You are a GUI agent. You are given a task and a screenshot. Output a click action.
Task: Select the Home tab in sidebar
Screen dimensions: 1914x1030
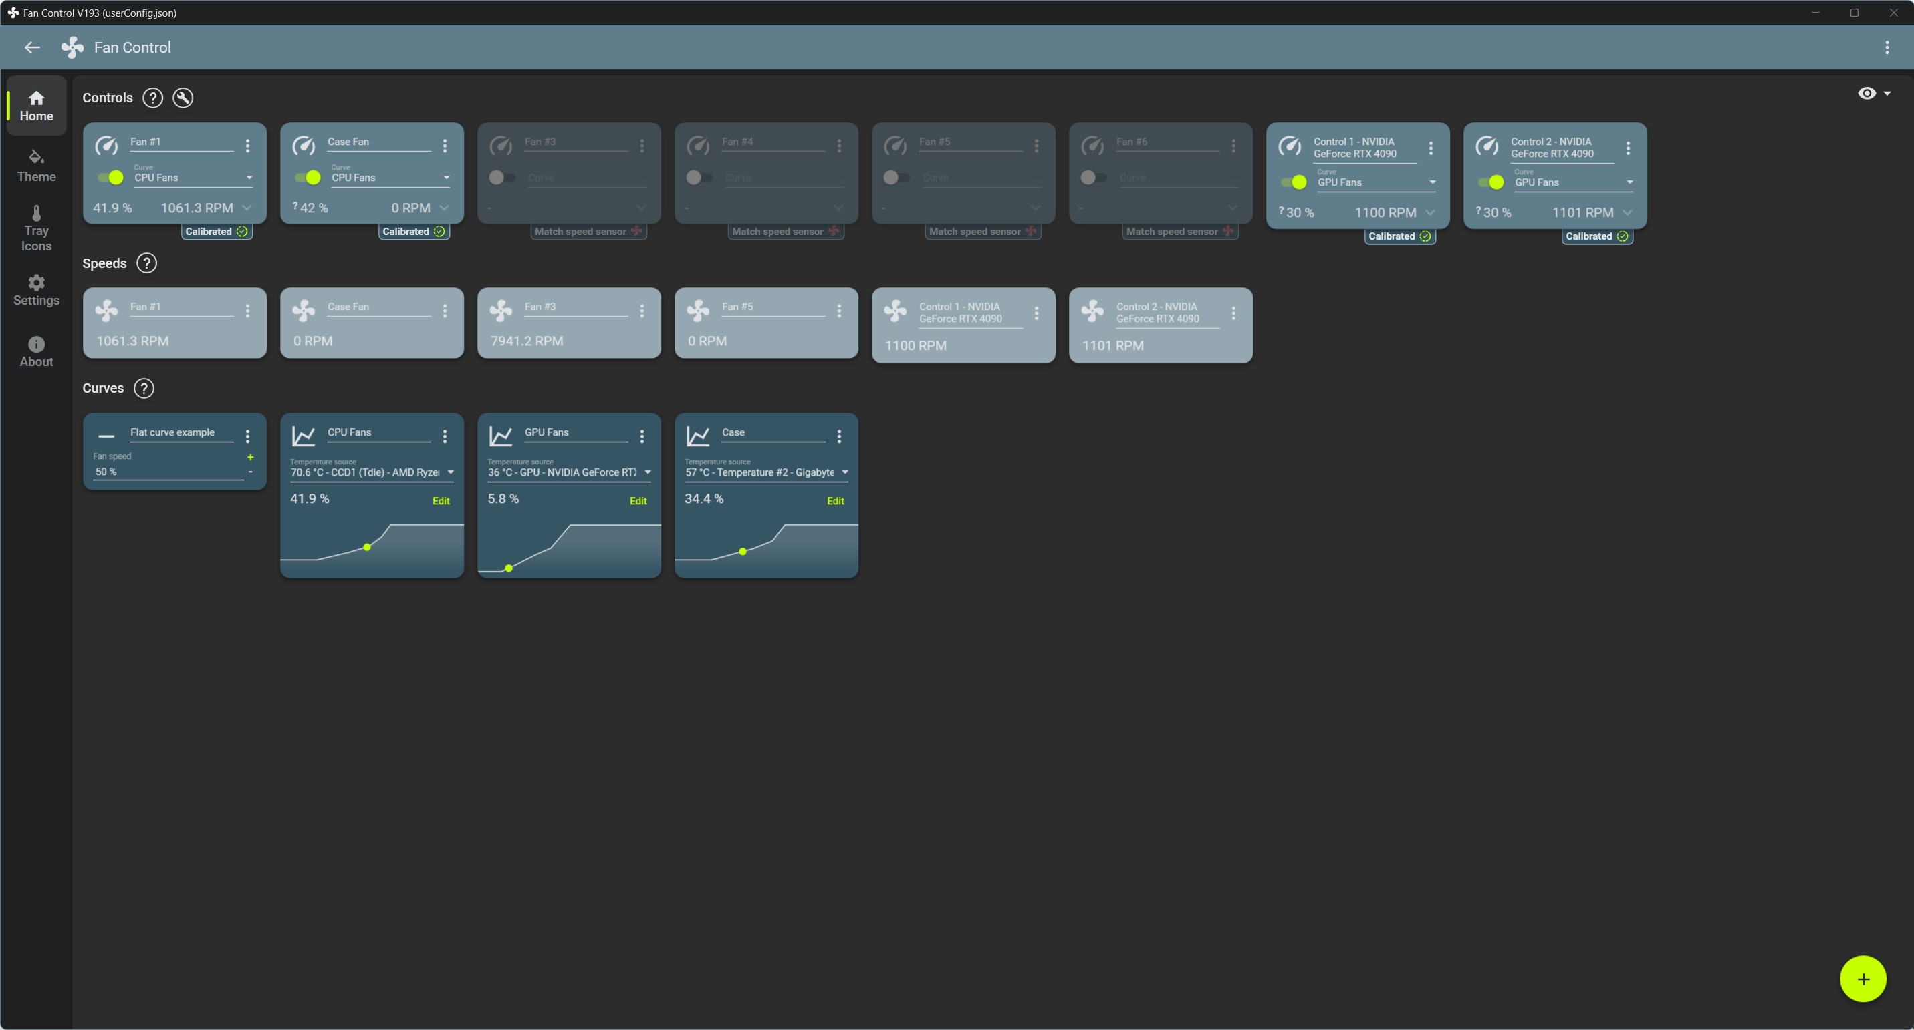click(x=35, y=106)
